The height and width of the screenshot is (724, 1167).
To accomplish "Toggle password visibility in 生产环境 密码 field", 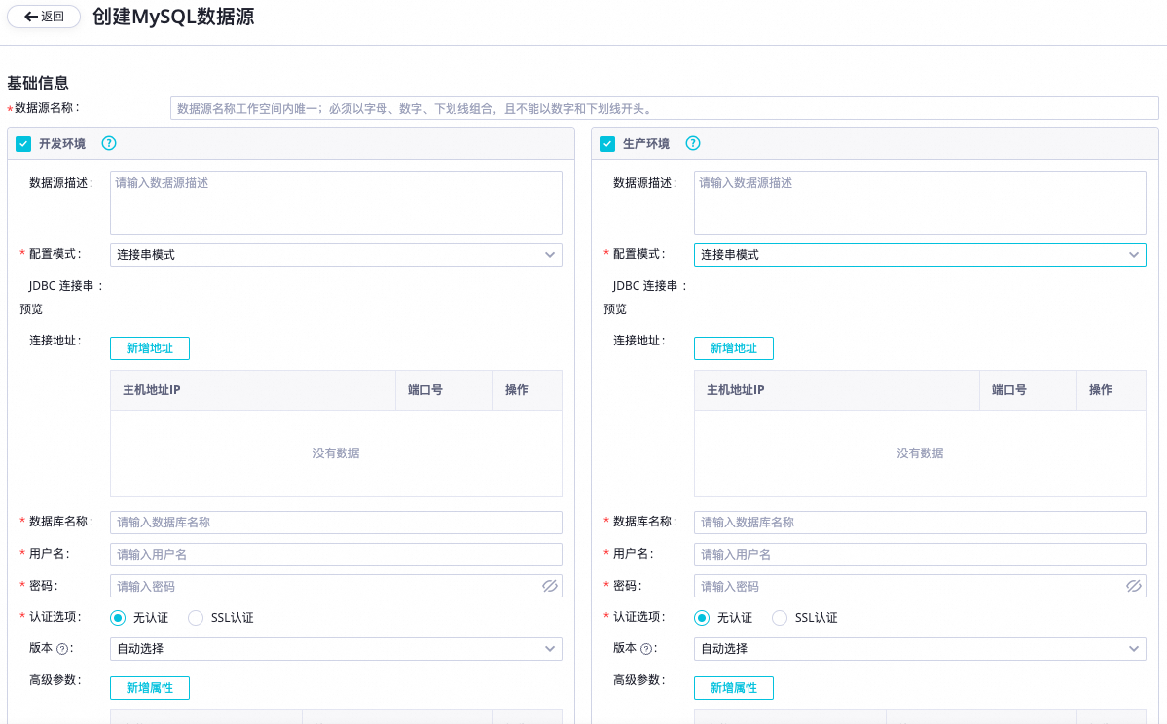I will point(1134,587).
